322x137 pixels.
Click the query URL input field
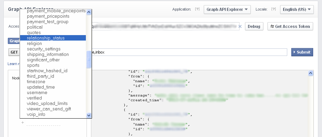pos(189,52)
